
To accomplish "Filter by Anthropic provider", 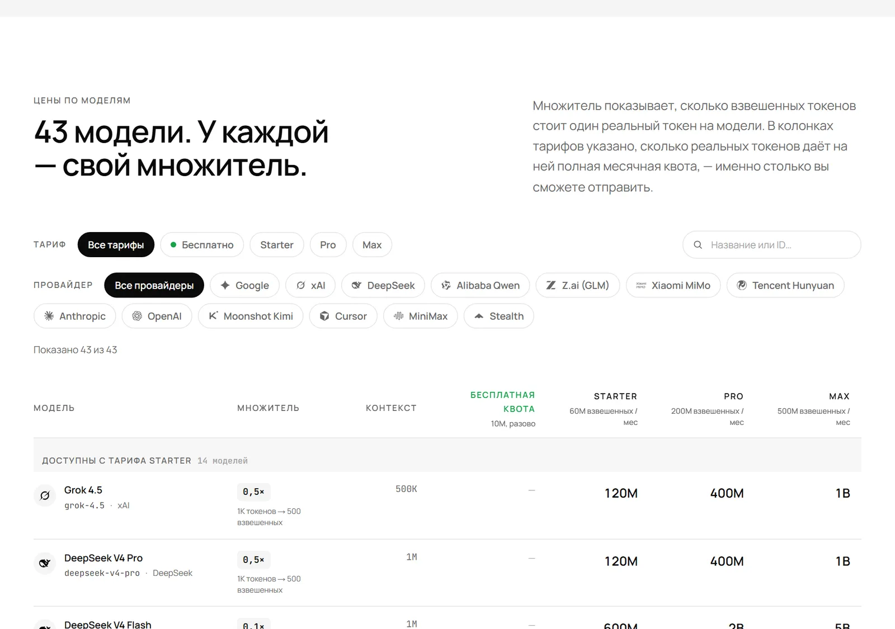I will coord(75,316).
